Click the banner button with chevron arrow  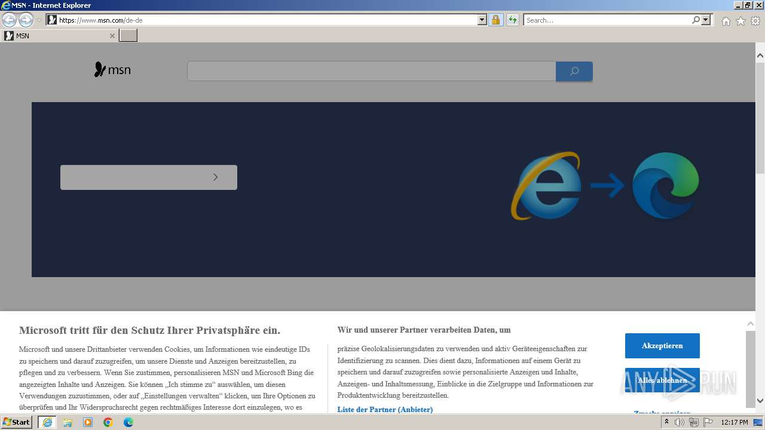[x=149, y=177]
